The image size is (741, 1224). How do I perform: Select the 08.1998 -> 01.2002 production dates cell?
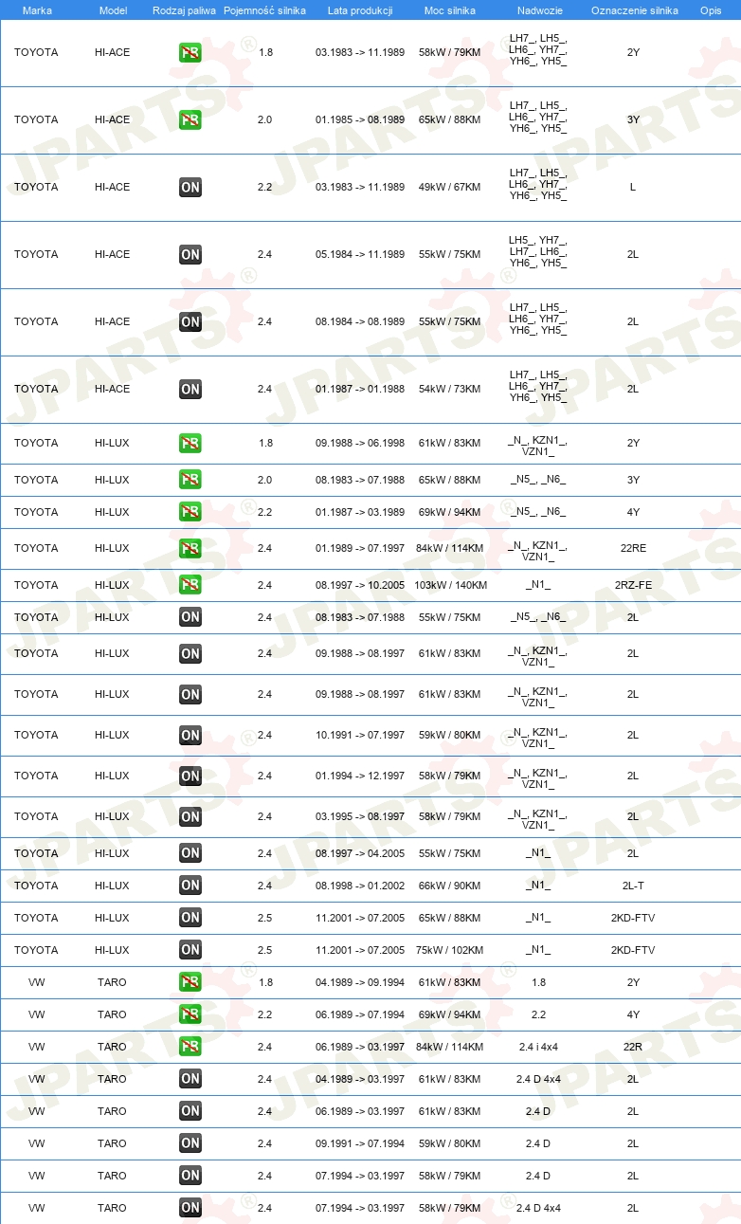point(360,886)
